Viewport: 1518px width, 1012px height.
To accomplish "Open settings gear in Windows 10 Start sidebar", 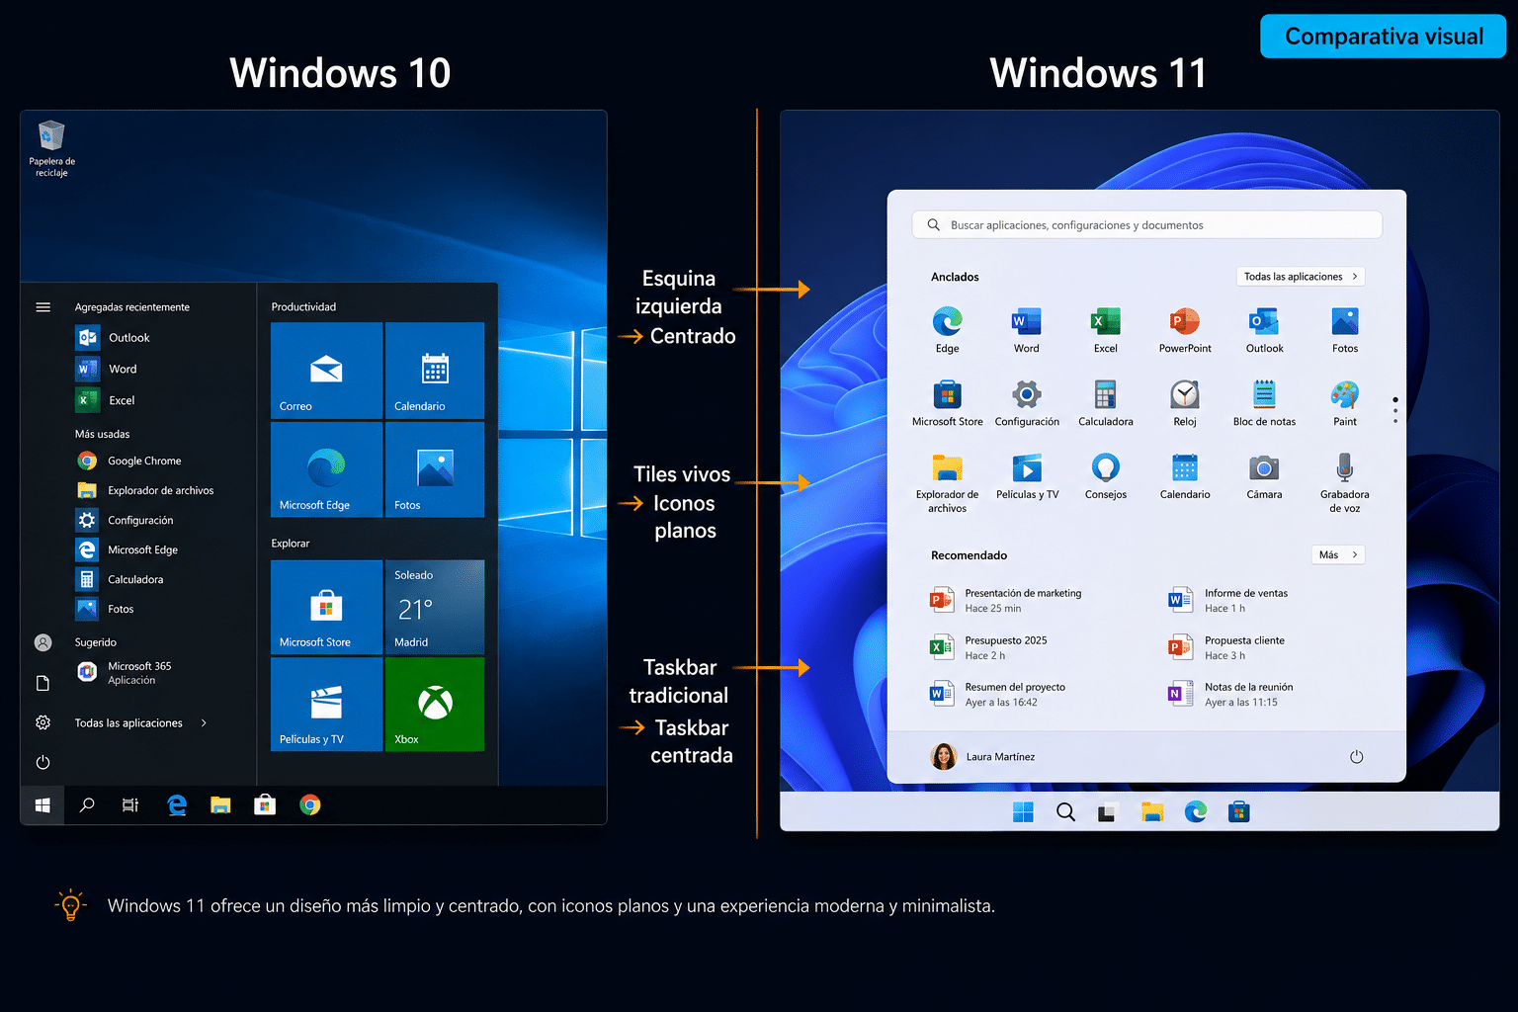I will coord(42,722).
